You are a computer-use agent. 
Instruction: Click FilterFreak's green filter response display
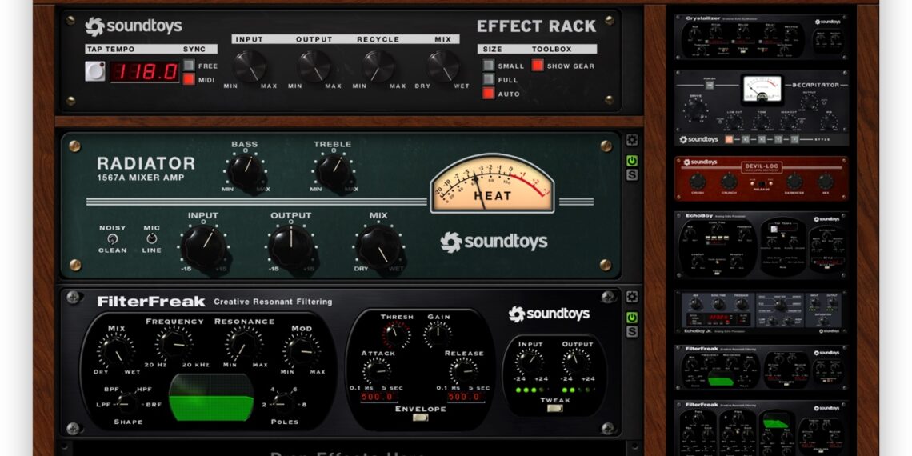click(211, 398)
